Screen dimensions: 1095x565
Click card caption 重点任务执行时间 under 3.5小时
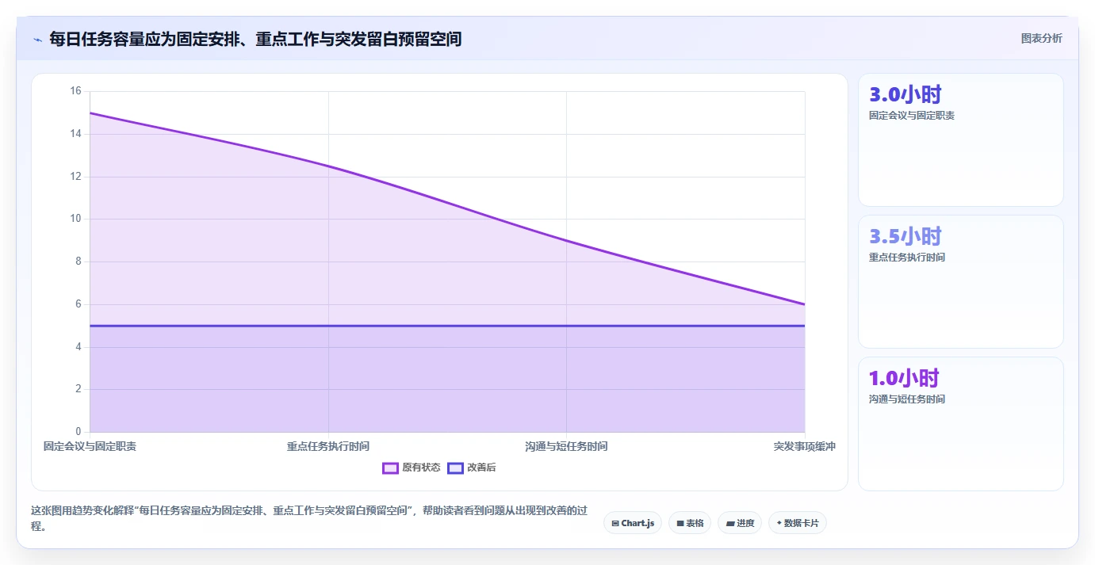pyautogui.click(x=907, y=258)
